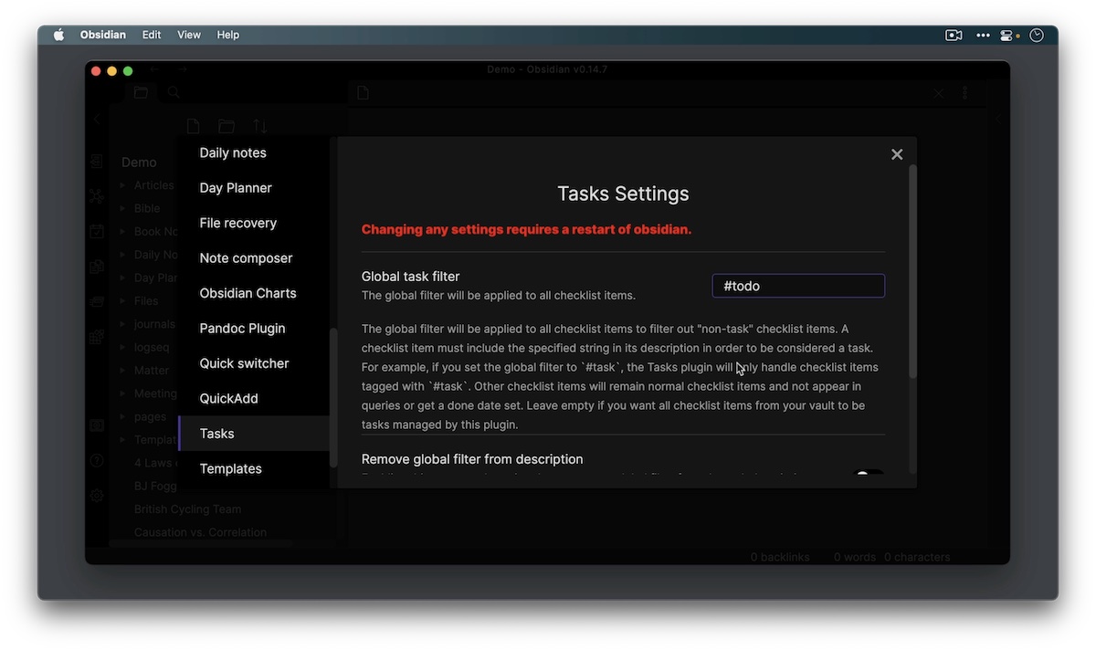Open British Cycling Team note
1096x650 pixels.
pyautogui.click(x=188, y=509)
